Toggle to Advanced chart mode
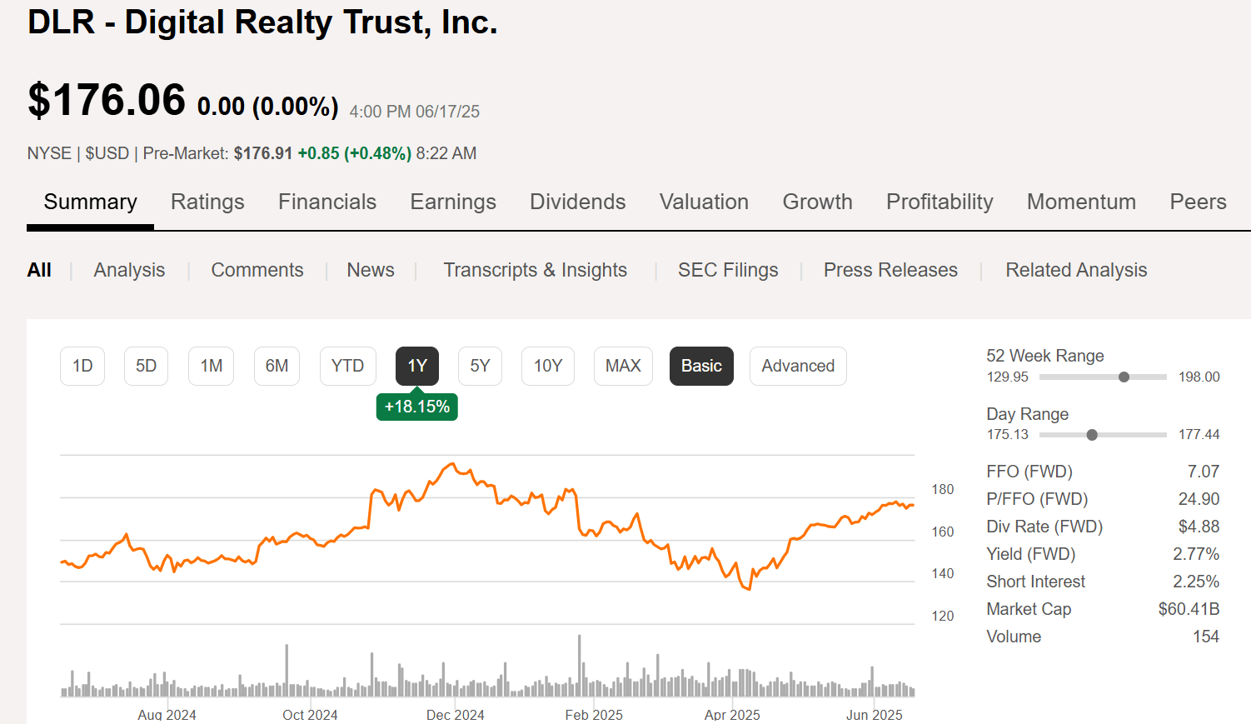This screenshot has height=724, width=1251. coord(797,366)
